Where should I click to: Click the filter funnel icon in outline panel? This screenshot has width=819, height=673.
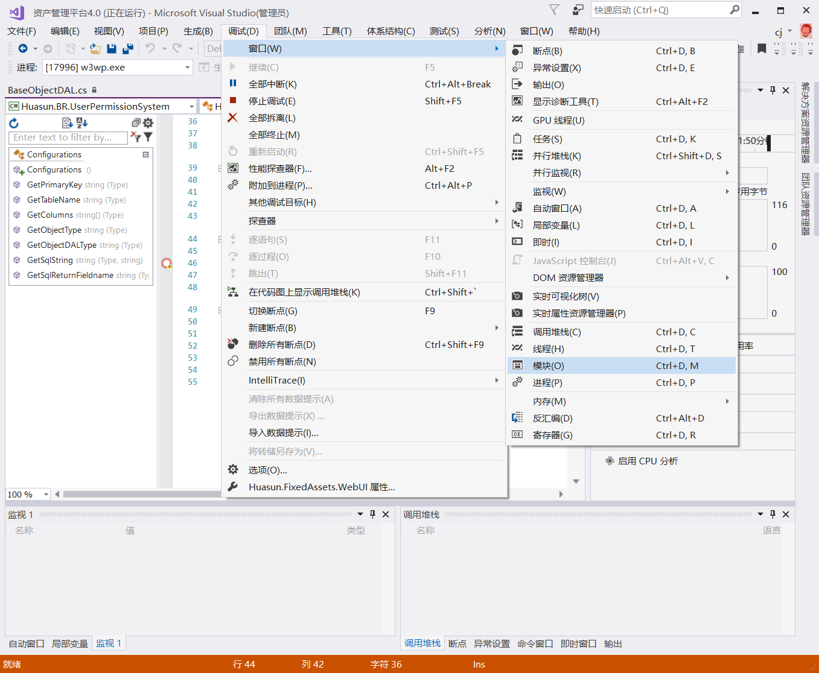(x=148, y=137)
